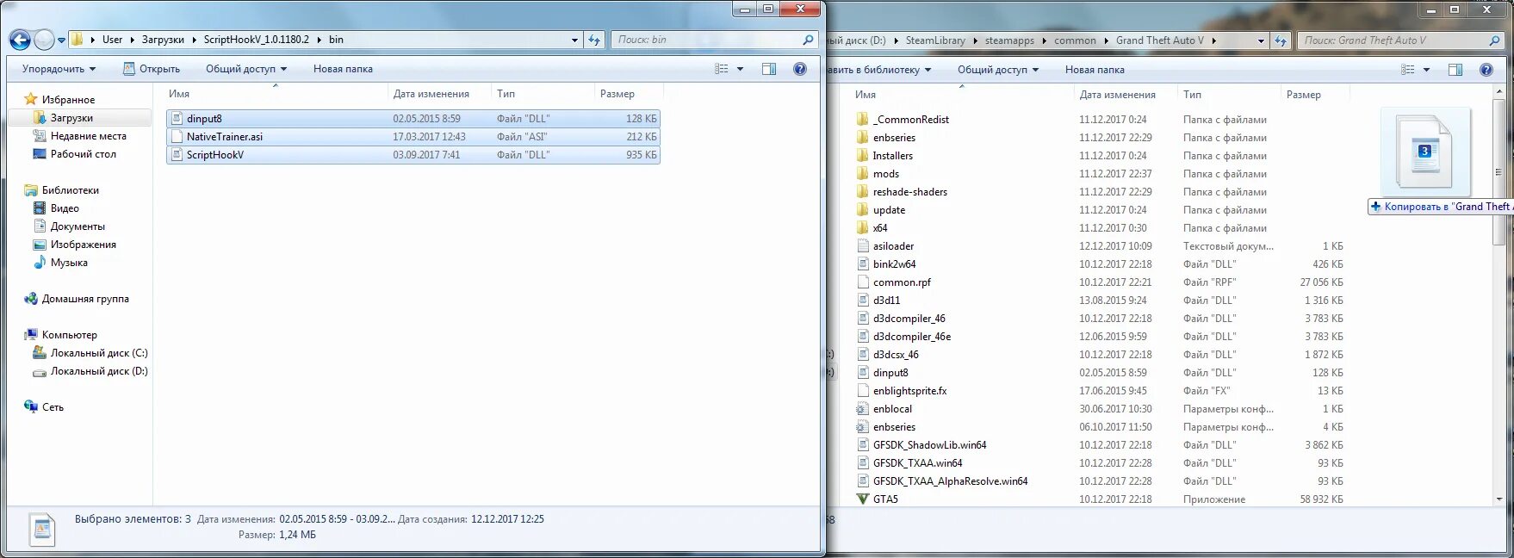Select ScriptHookV file
This screenshot has height=558, width=1514.
click(413, 155)
